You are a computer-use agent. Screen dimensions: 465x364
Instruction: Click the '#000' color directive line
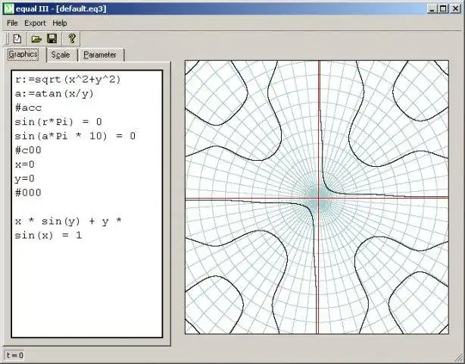[x=28, y=193]
